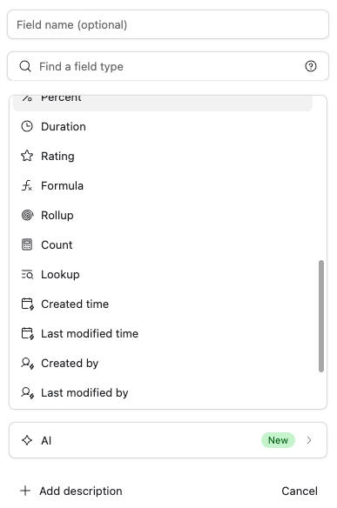Screen dimensions: 337x508
Task: Select the Last modified time field type
Action: [163, 333]
